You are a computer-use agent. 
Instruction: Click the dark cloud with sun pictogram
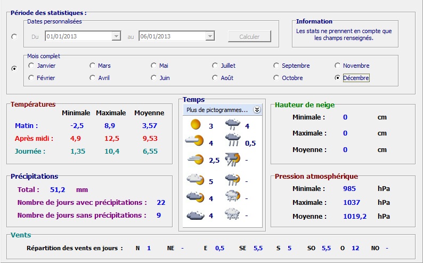point(196,197)
